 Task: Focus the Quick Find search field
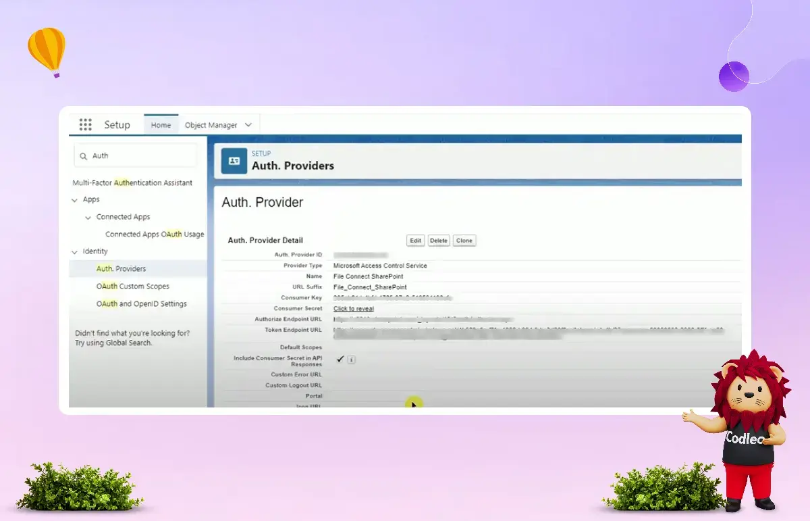tap(136, 155)
